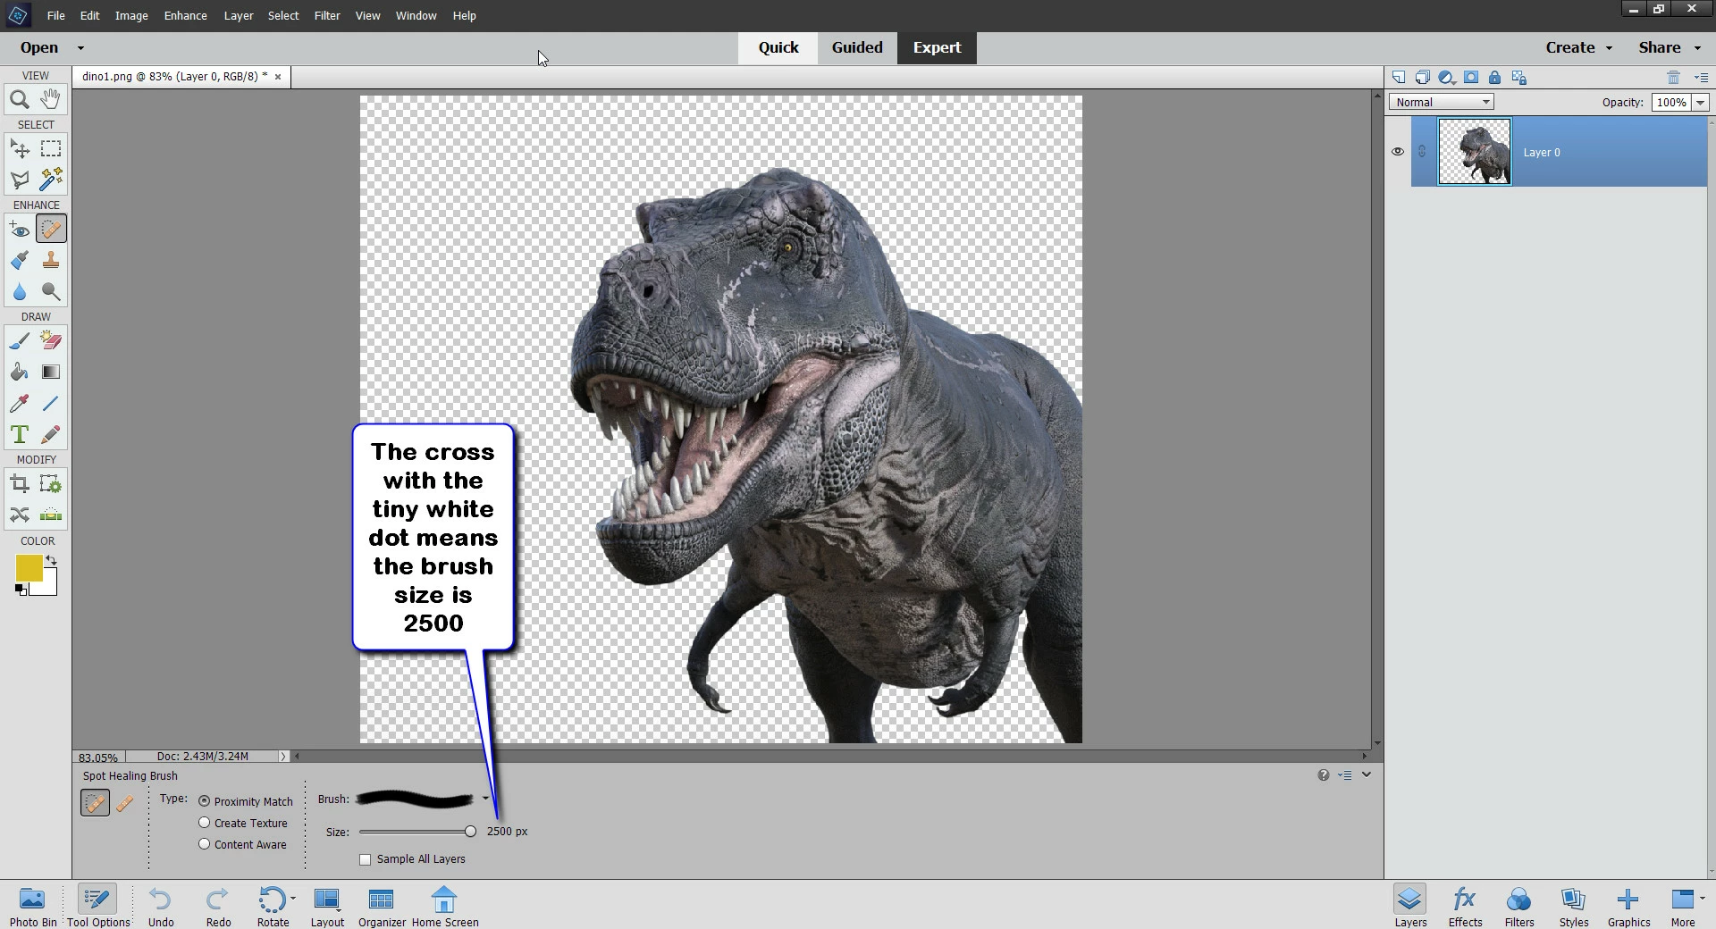Enable the Sample All Layers checkbox
Screen dimensions: 1716x929
pos(365,859)
